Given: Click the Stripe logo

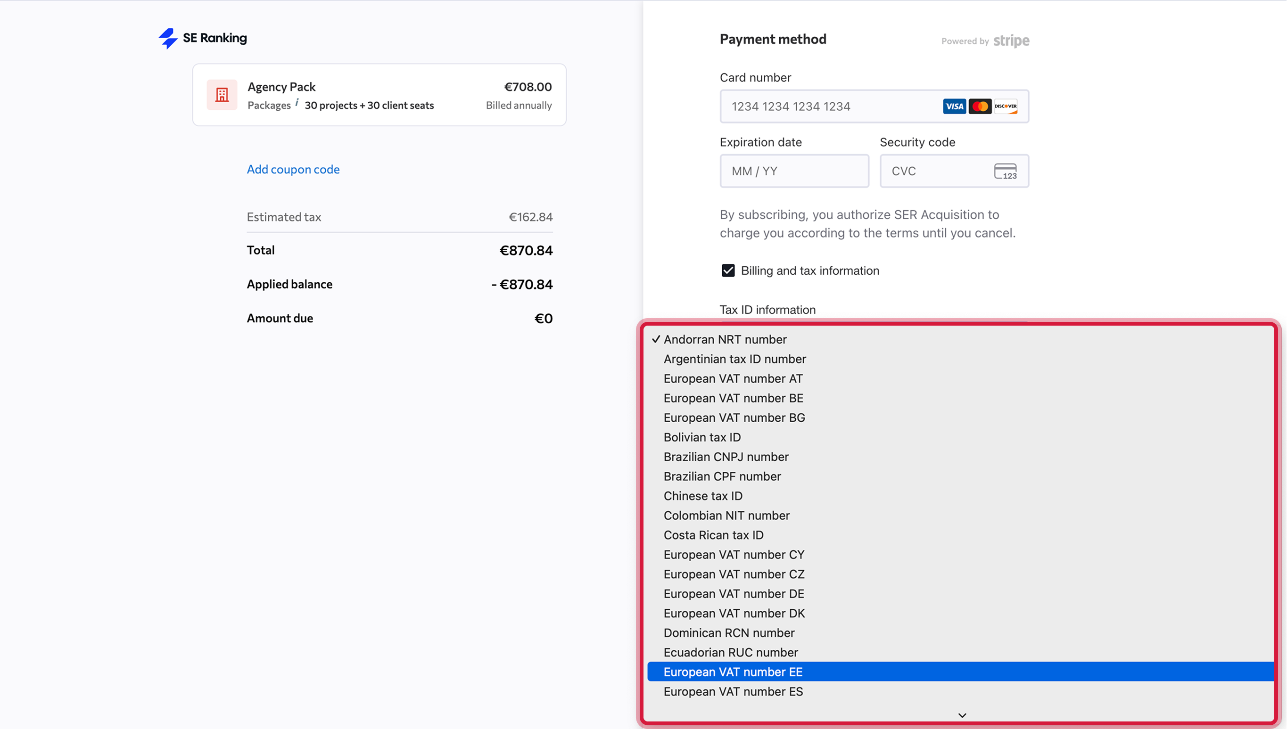Looking at the screenshot, I should (x=1011, y=41).
